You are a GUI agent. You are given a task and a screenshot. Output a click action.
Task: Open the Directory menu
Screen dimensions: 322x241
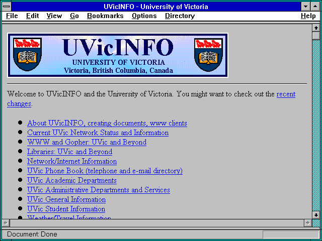[180, 16]
